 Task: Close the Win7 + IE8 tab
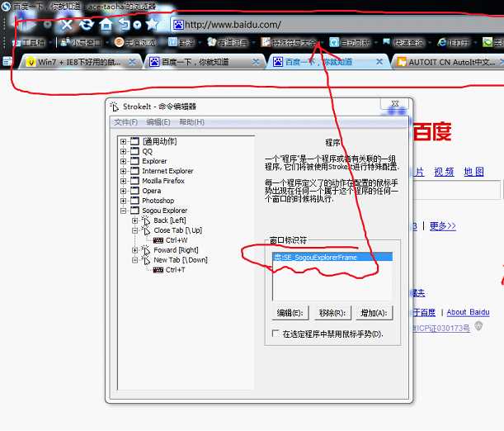[x=132, y=62]
